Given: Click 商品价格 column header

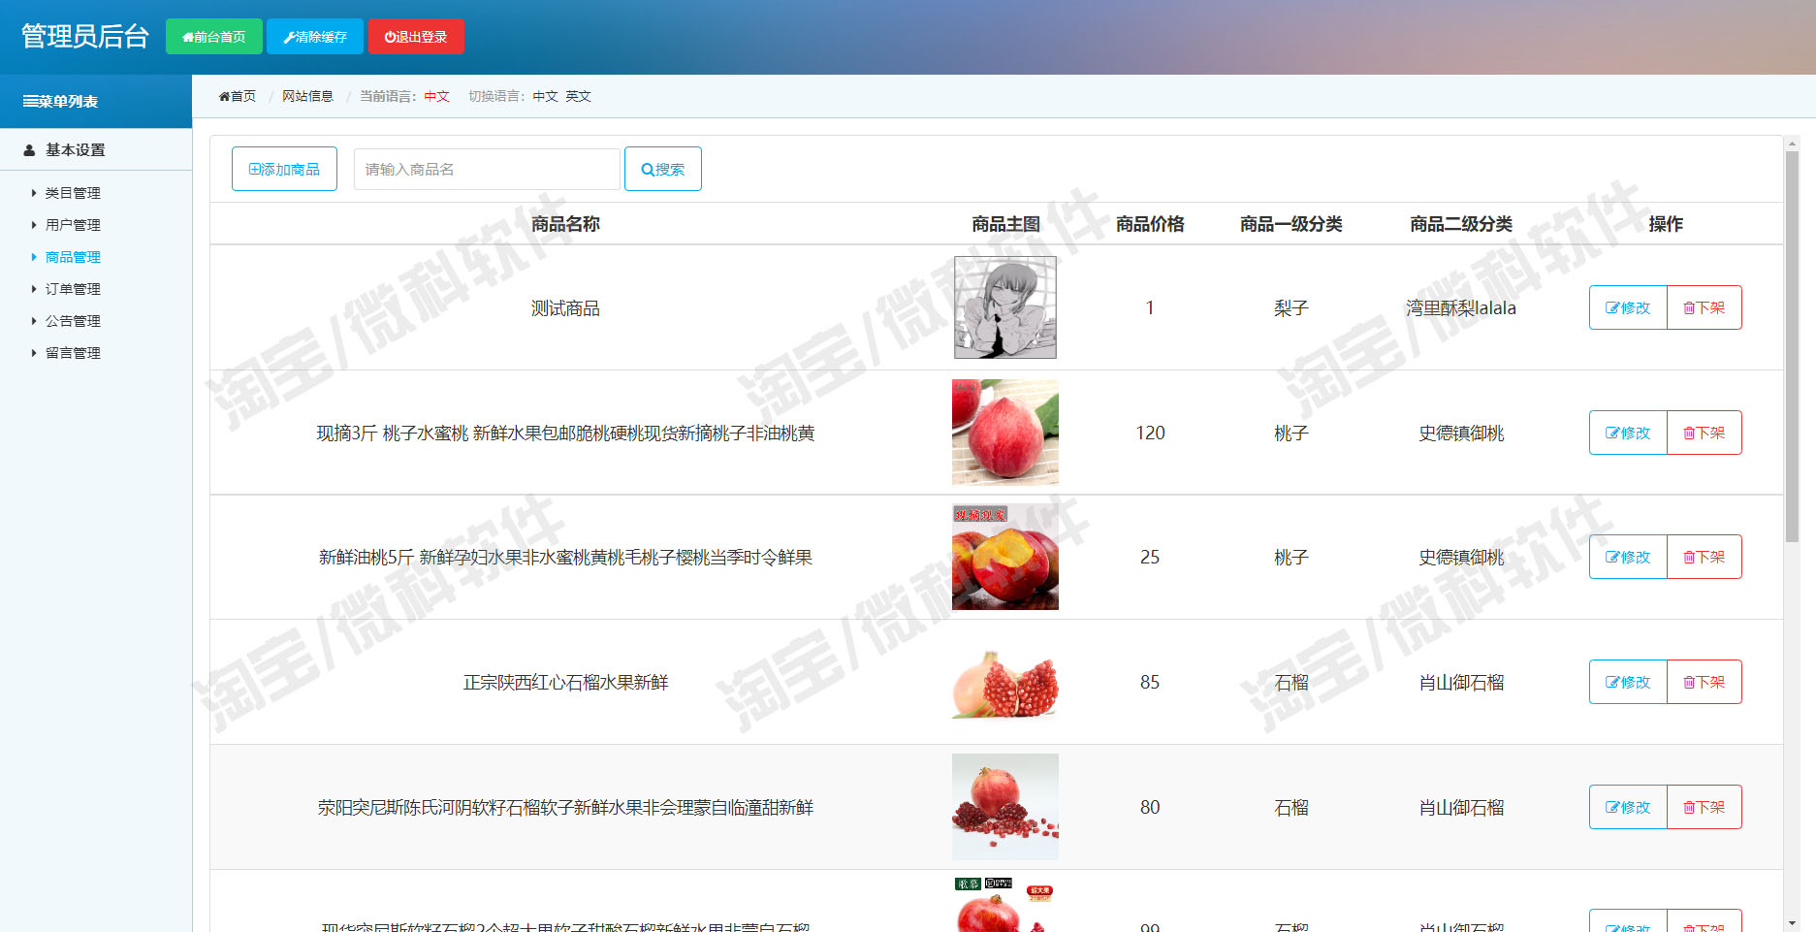Looking at the screenshot, I should coord(1150,224).
